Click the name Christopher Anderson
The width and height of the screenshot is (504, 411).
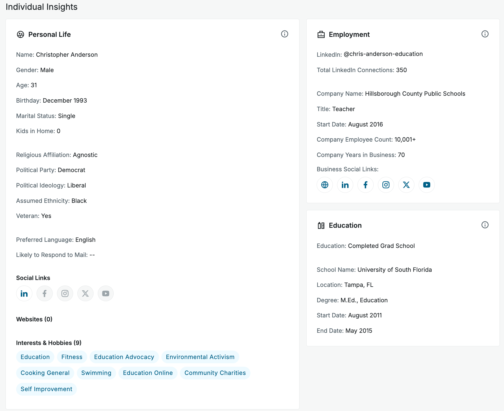coord(67,55)
